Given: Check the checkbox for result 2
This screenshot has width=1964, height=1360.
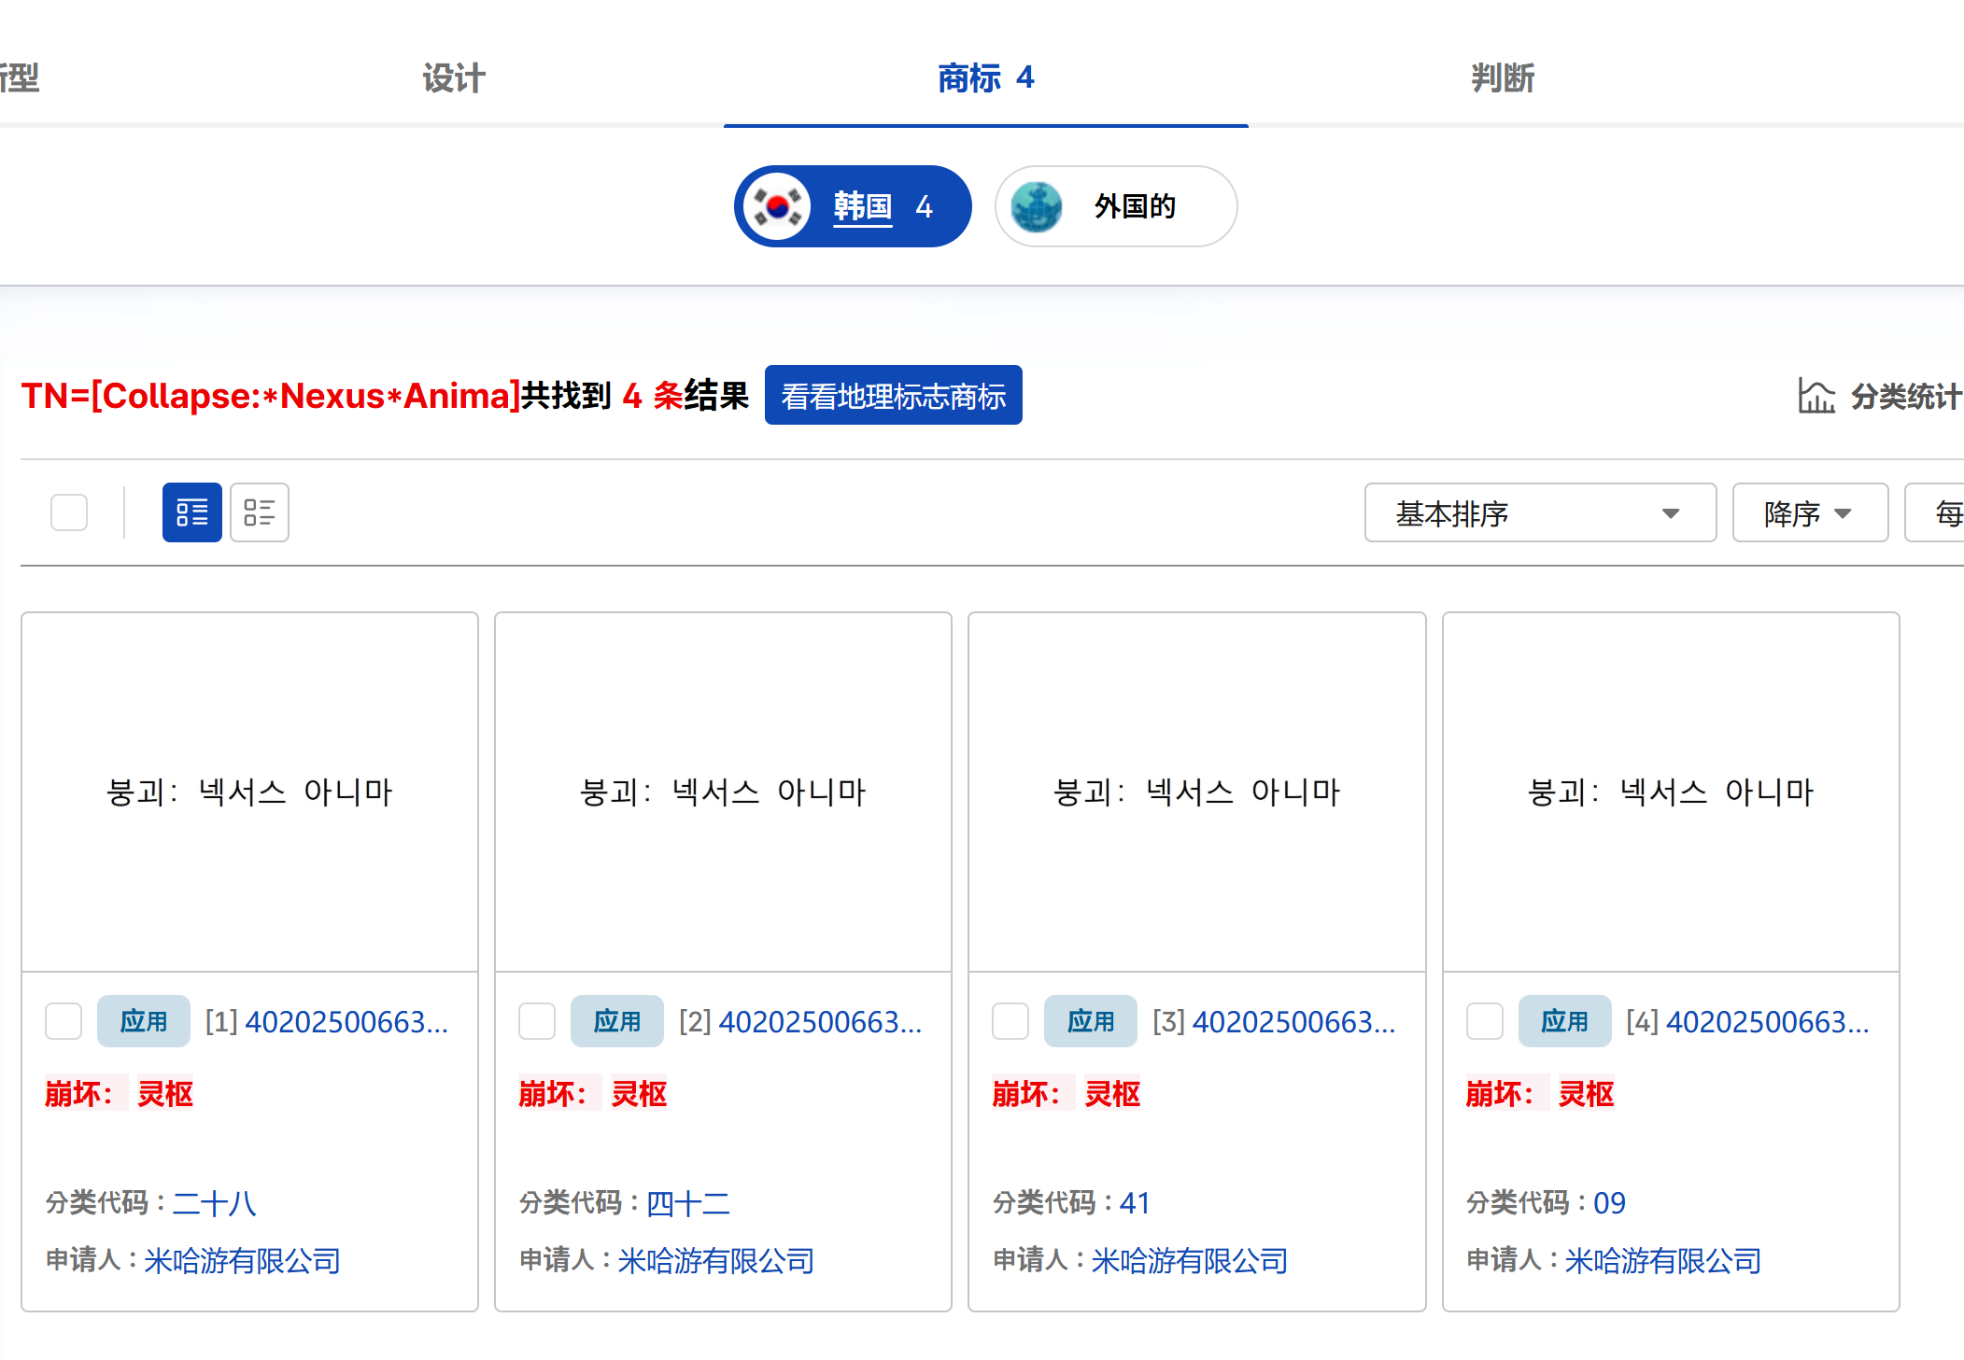Looking at the screenshot, I should (537, 1021).
